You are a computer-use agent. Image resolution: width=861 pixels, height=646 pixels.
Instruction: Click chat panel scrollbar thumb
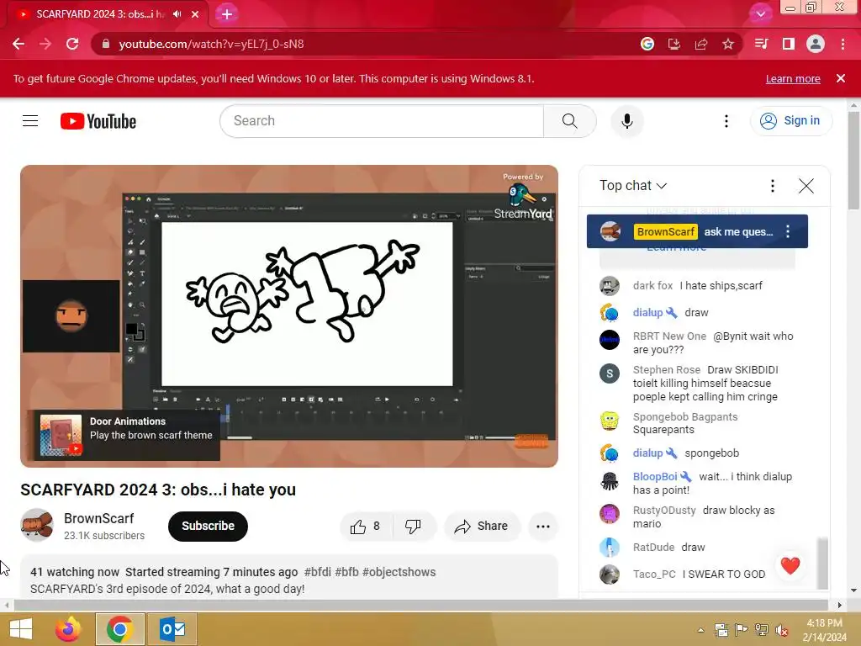pos(821,564)
